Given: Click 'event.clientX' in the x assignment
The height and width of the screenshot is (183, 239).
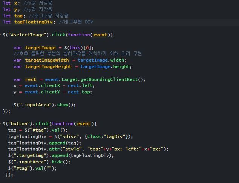Looking at the screenshot, I should pyautogui.click(x=42, y=85).
